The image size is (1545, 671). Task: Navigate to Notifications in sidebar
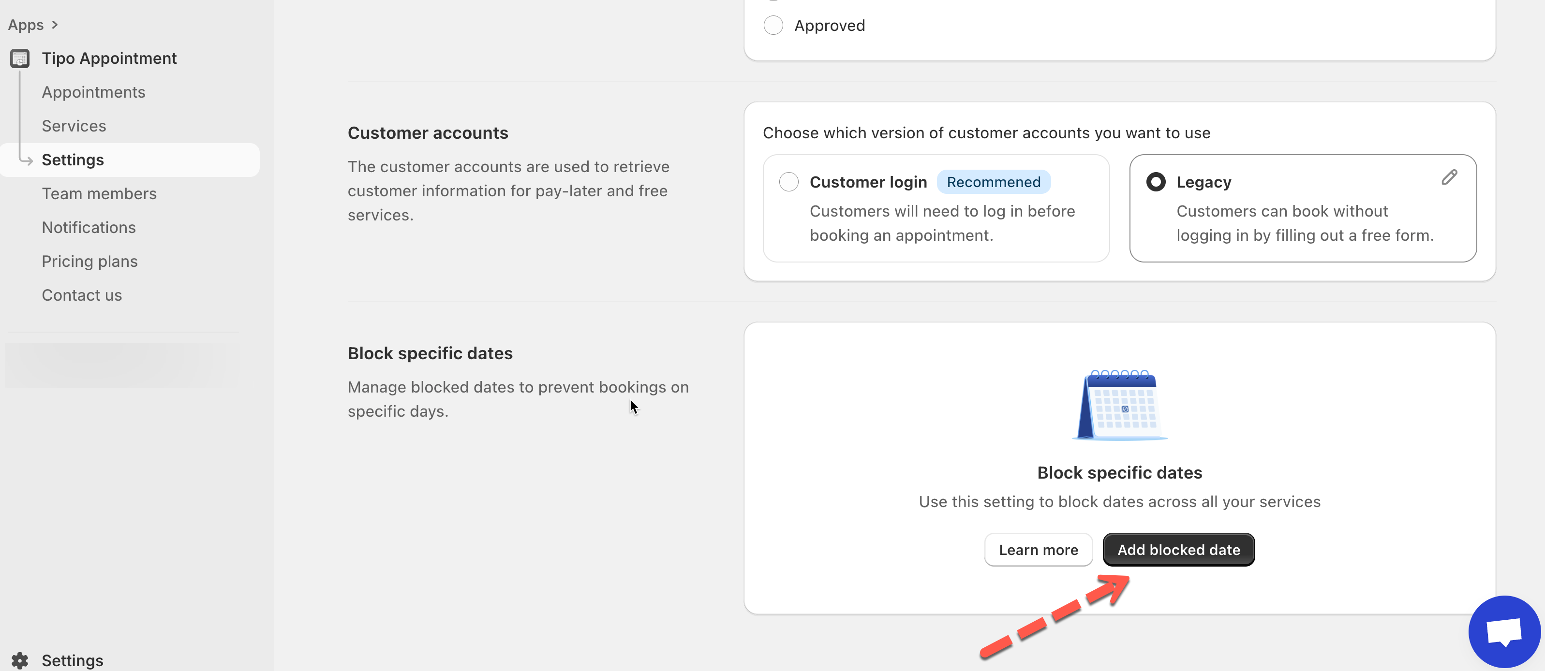89,227
